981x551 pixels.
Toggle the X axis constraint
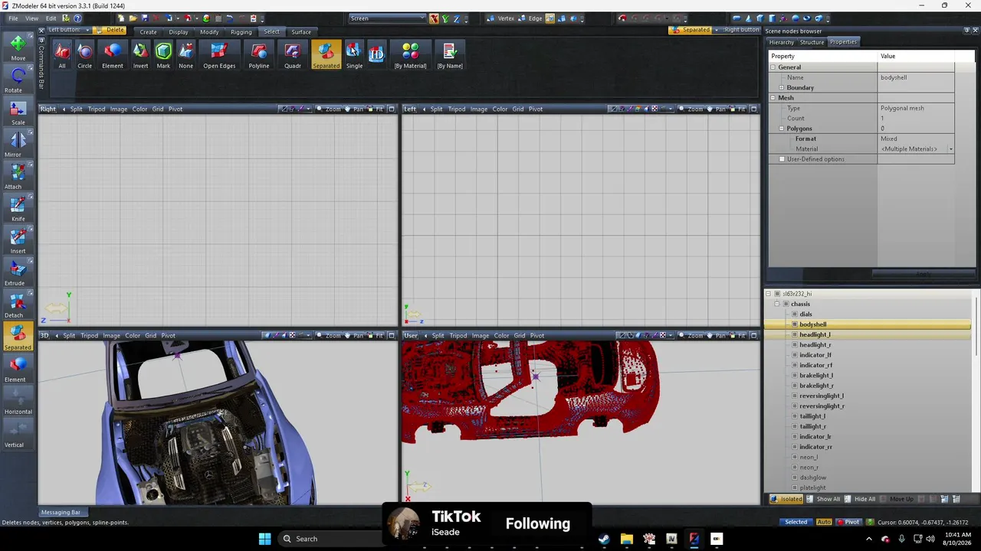[x=434, y=18]
